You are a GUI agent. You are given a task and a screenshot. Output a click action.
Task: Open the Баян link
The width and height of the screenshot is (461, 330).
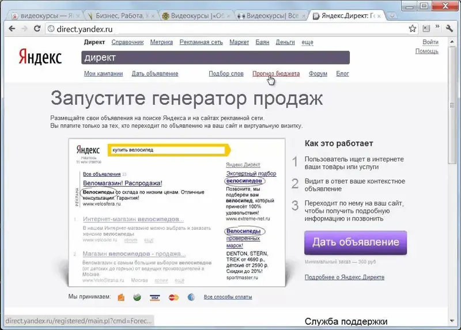click(x=262, y=42)
